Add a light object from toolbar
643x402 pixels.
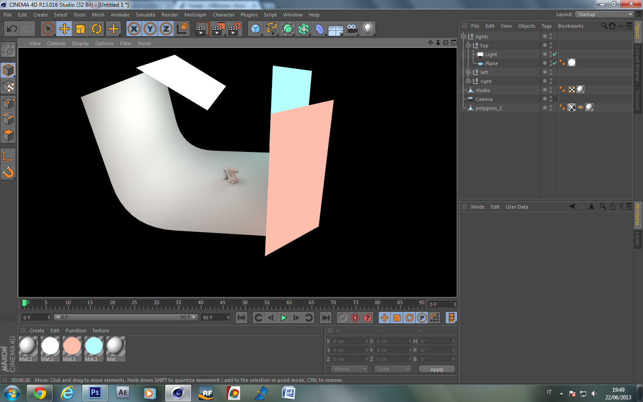pyautogui.click(x=367, y=29)
